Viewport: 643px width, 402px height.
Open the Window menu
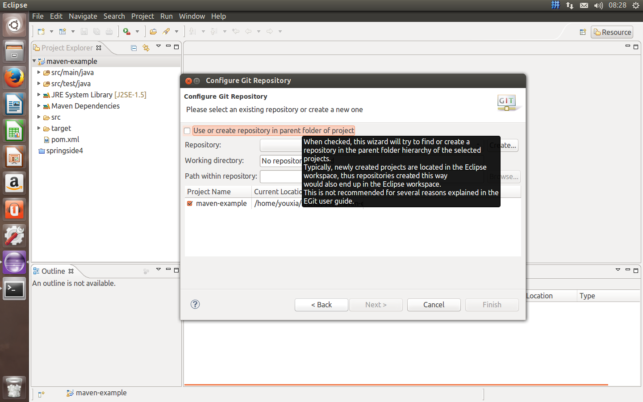(x=192, y=16)
